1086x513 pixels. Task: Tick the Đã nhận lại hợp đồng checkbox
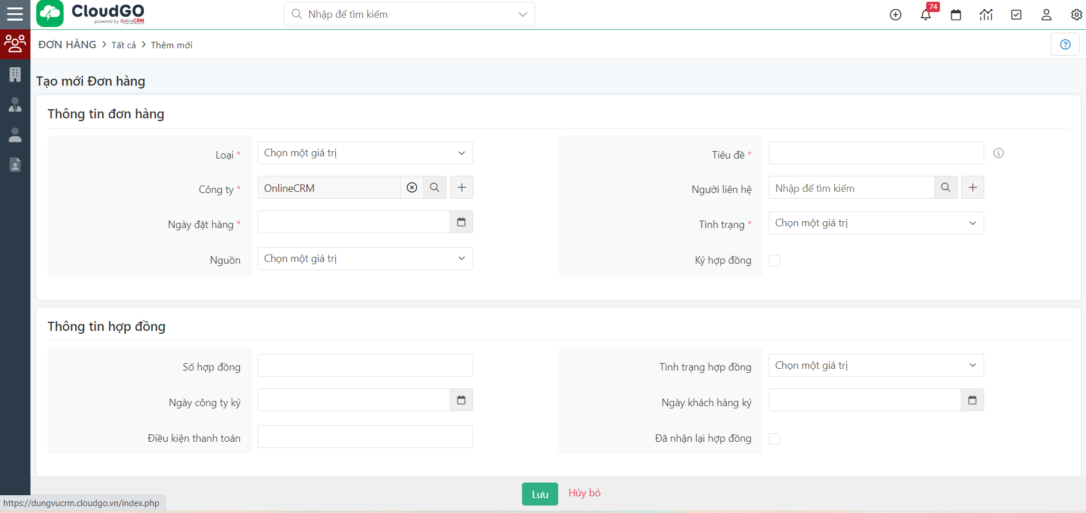tap(774, 439)
